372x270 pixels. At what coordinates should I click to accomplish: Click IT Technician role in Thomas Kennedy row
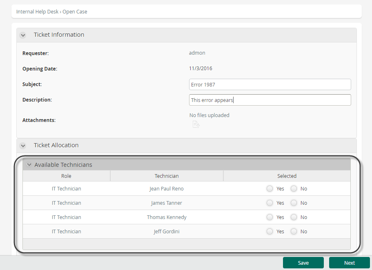click(x=67, y=217)
